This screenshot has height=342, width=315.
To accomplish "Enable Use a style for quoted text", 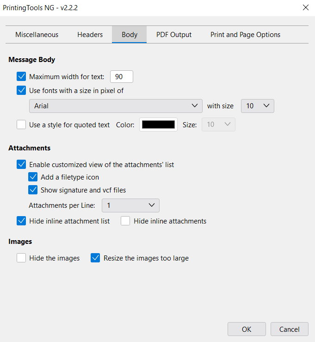I will pyautogui.click(x=21, y=124).
